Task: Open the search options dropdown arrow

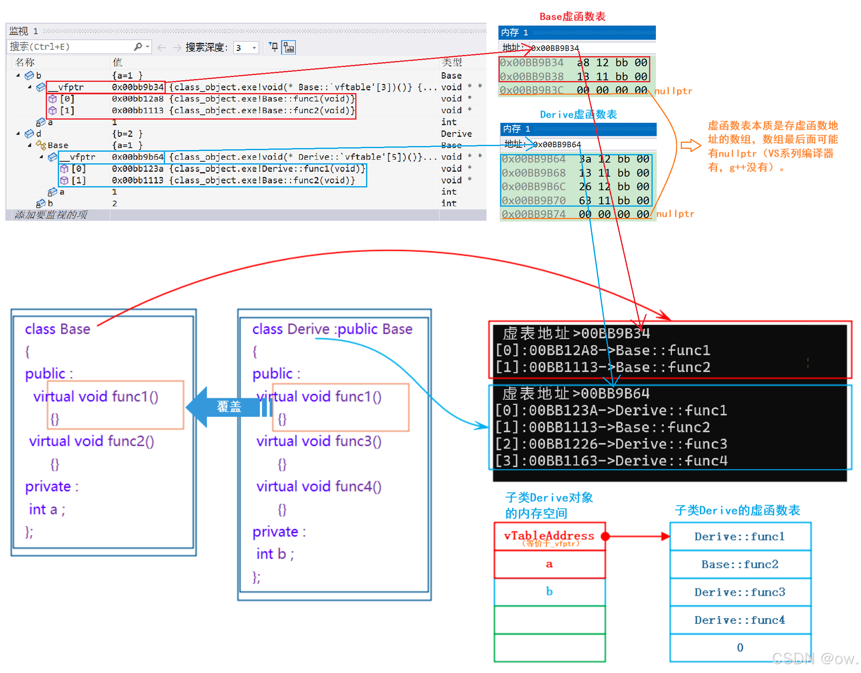Action: pos(148,47)
